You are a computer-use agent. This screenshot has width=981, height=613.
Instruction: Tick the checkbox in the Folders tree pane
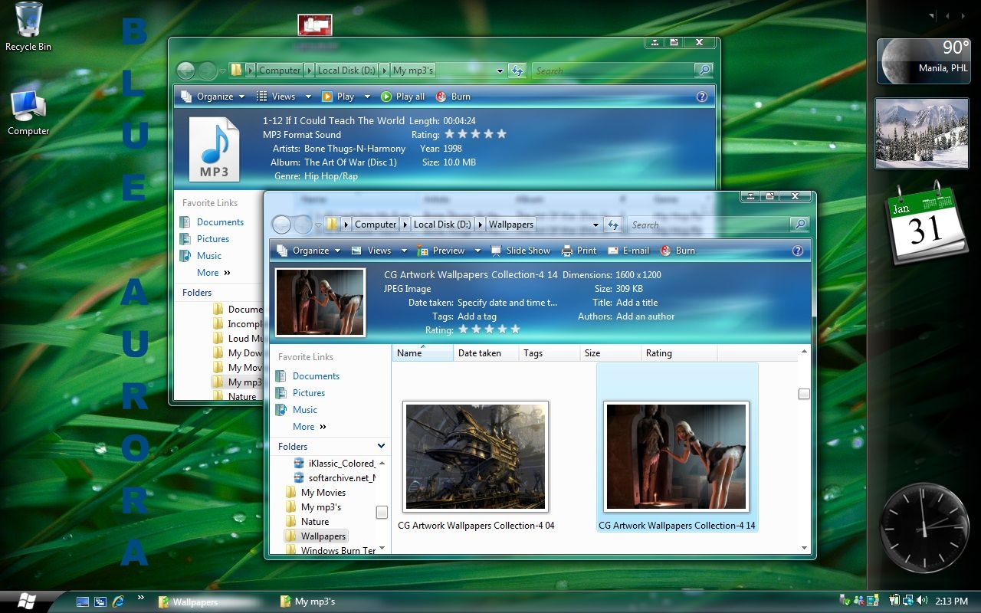click(x=382, y=513)
